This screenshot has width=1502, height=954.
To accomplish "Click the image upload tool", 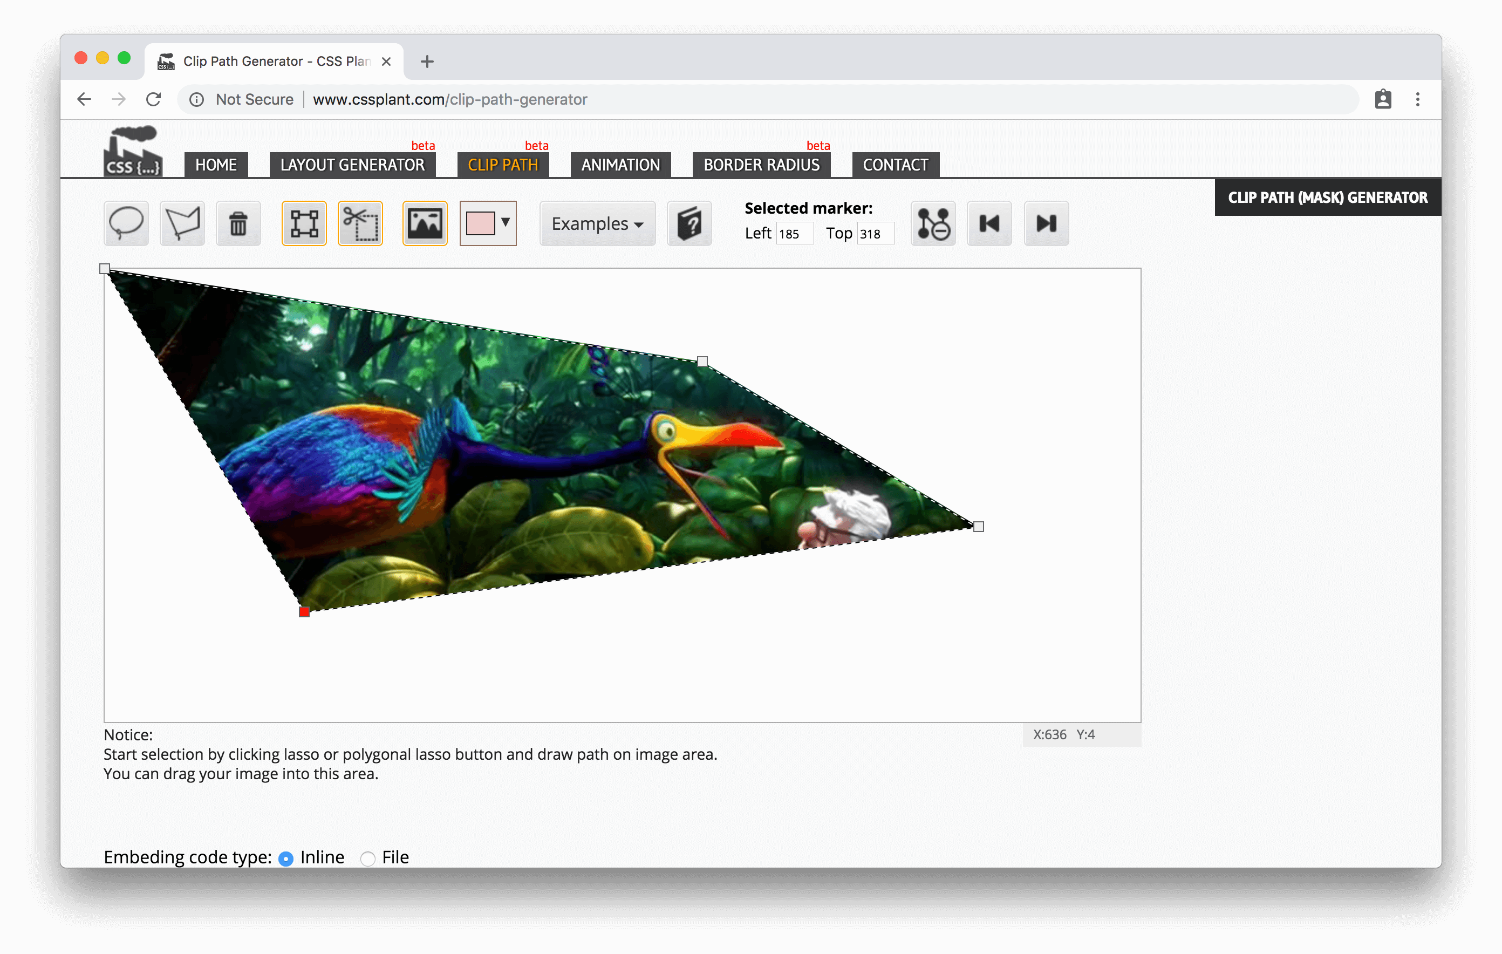I will (x=425, y=223).
